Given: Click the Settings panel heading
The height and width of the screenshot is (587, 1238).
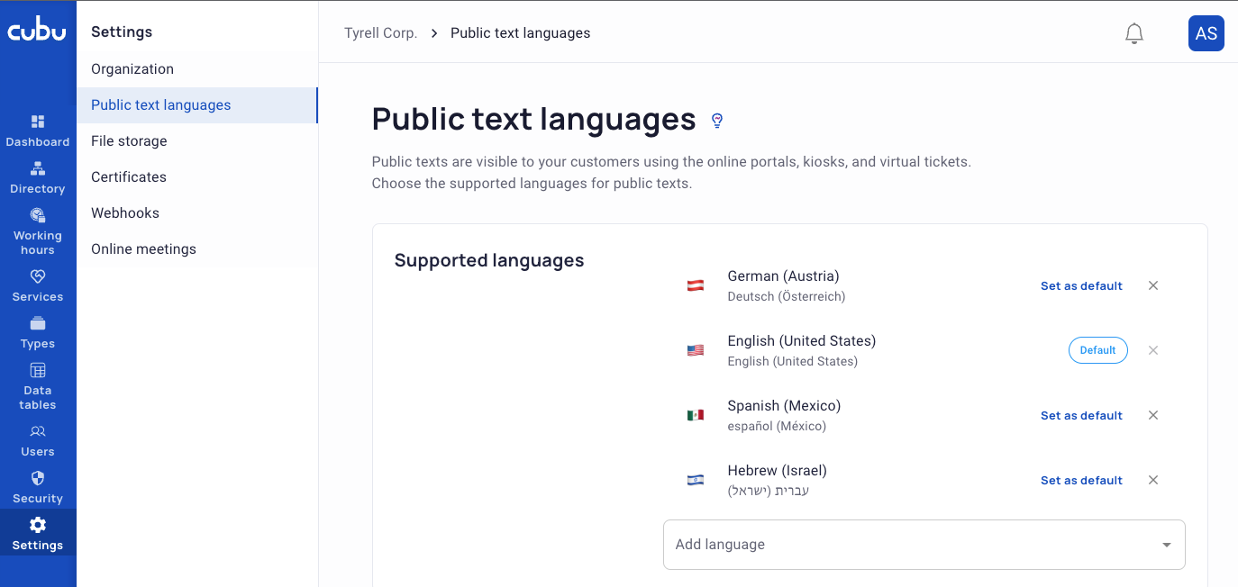Looking at the screenshot, I should click(x=122, y=32).
